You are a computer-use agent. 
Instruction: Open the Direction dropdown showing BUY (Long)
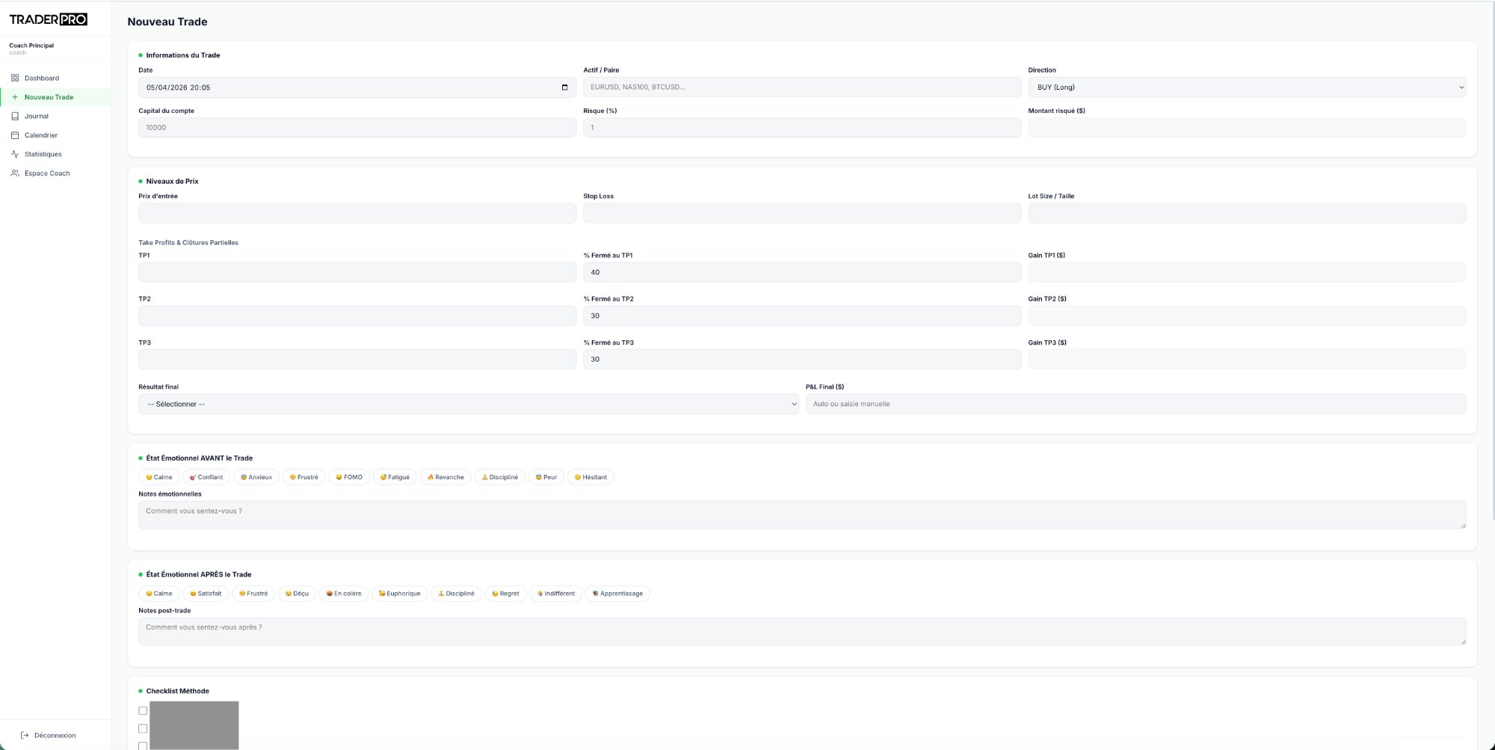click(1246, 87)
